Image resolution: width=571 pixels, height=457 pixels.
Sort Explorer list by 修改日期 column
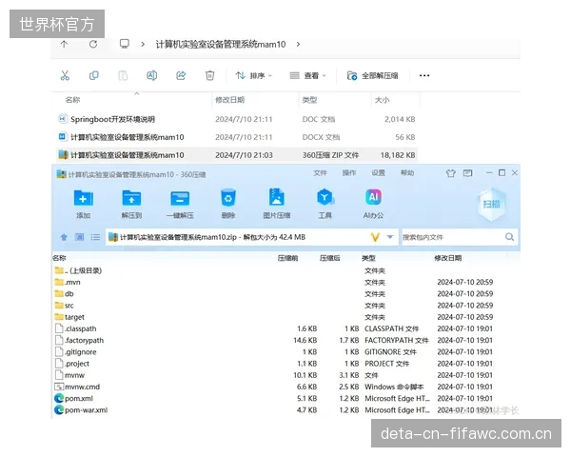tap(229, 100)
